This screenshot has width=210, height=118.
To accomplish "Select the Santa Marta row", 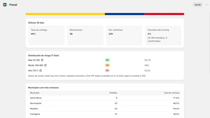I will tap(105, 98).
